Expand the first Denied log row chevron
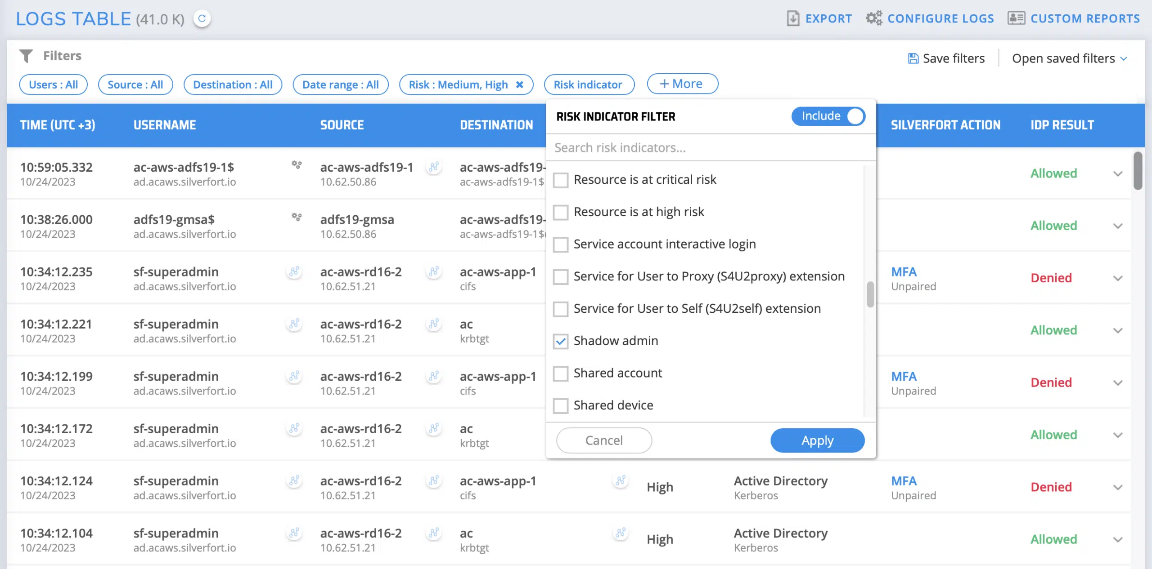 (x=1118, y=278)
